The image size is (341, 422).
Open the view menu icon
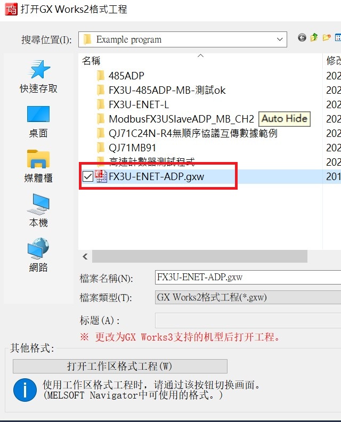pos(338,37)
